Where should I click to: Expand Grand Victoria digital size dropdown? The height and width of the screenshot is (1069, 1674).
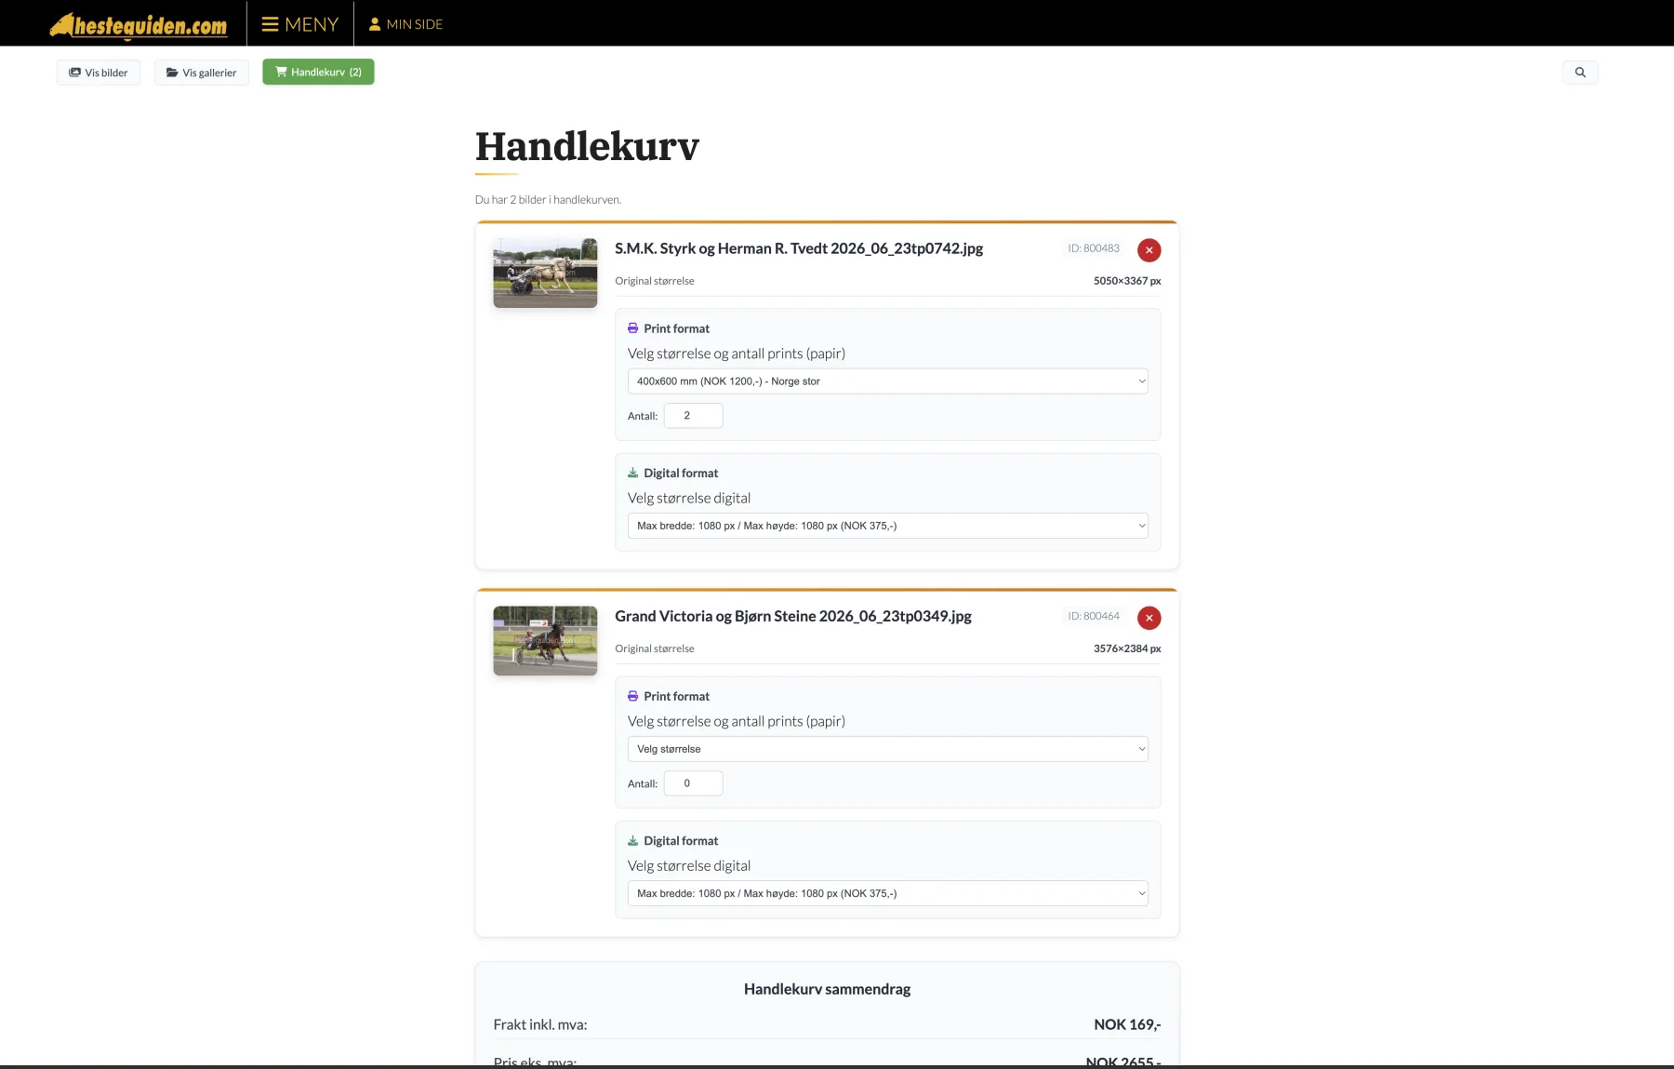pyautogui.click(x=887, y=893)
